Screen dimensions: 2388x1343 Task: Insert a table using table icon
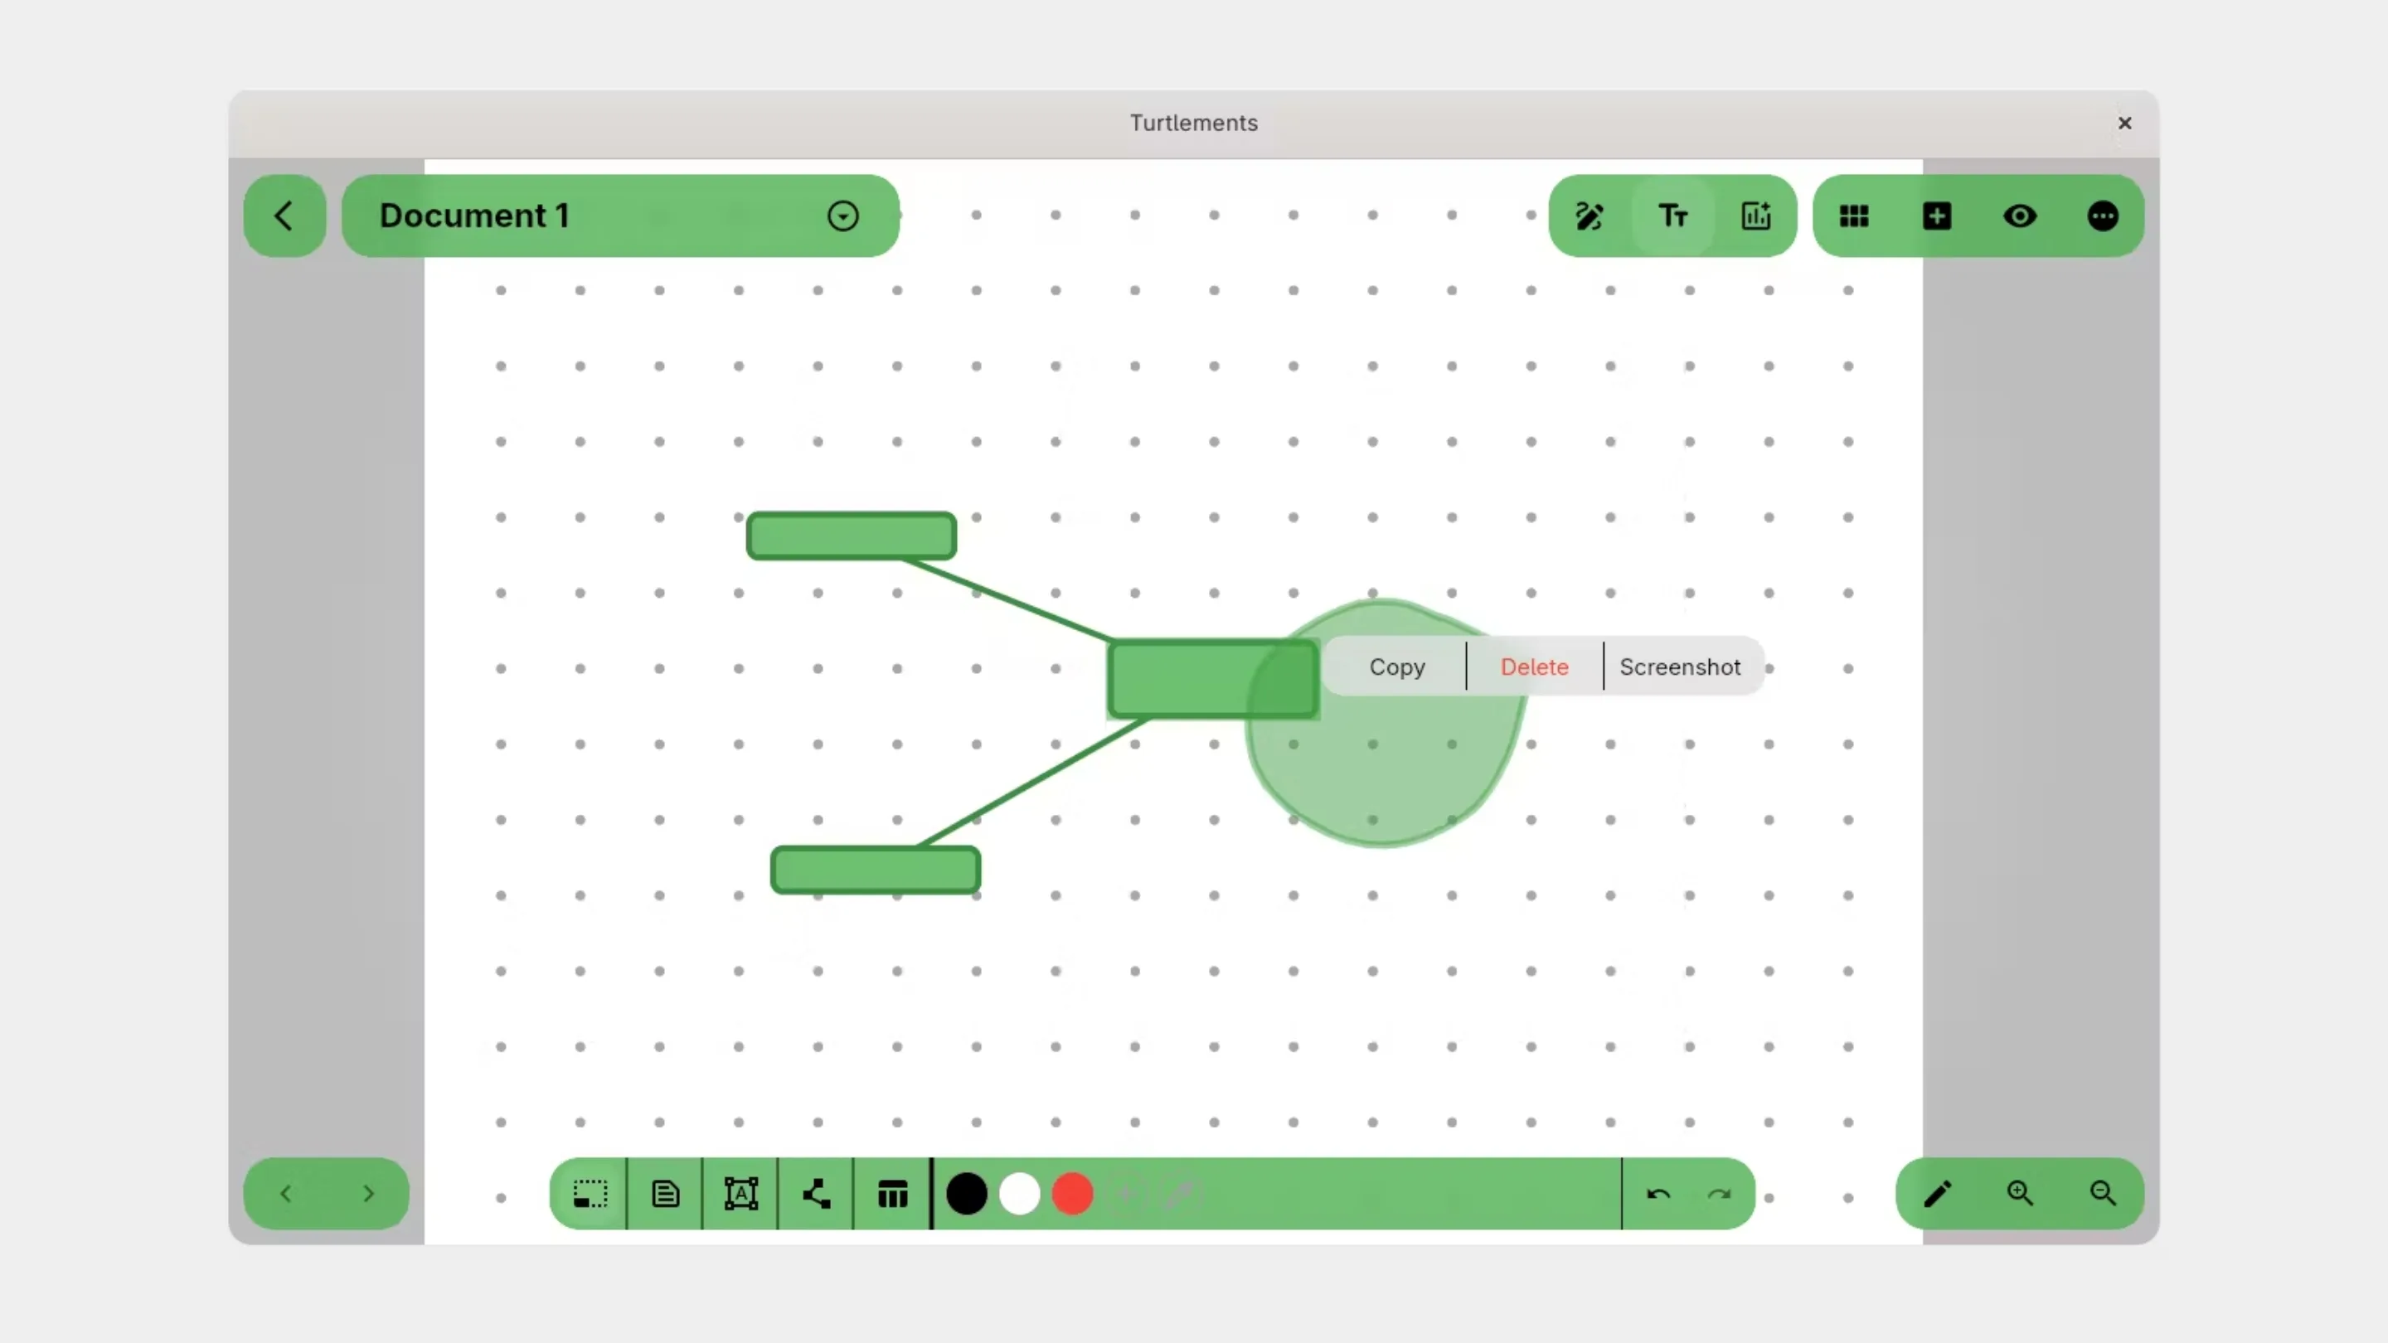click(x=893, y=1194)
